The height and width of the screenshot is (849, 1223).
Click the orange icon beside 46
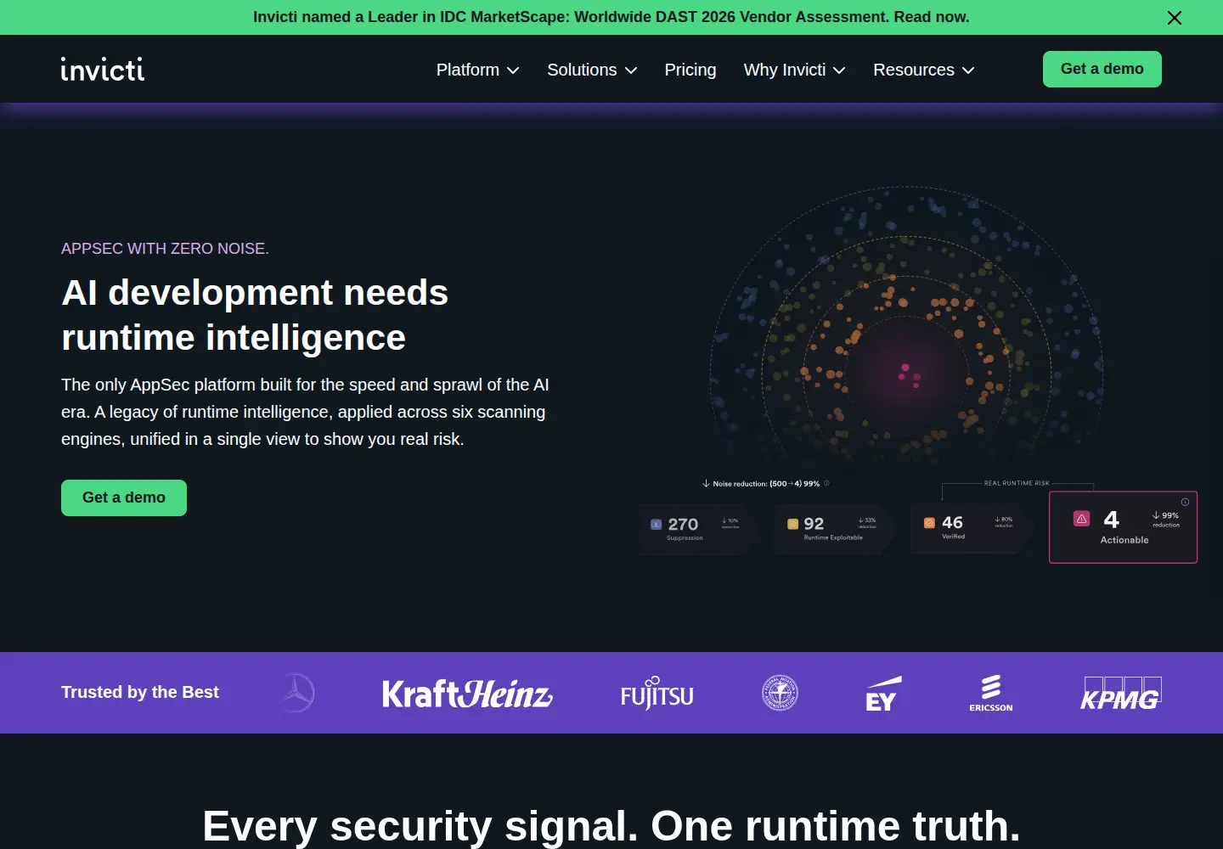[929, 523]
